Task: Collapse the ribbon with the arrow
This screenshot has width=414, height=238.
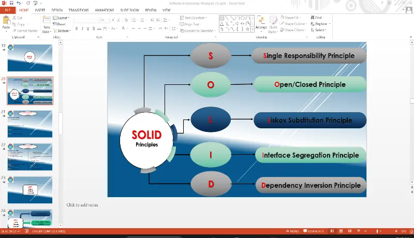Action: (x=410, y=37)
